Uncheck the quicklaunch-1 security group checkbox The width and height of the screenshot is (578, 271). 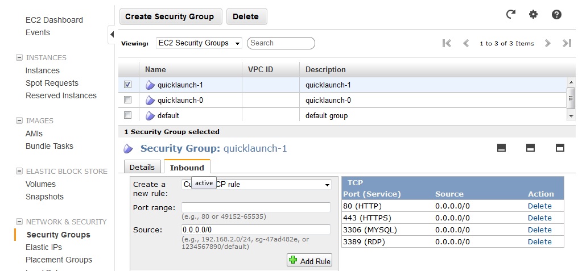[x=128, y=85]
